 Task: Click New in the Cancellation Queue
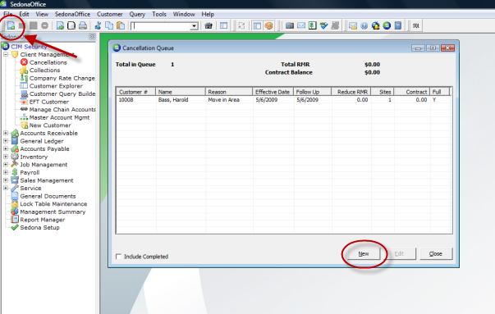coord(364,254)
